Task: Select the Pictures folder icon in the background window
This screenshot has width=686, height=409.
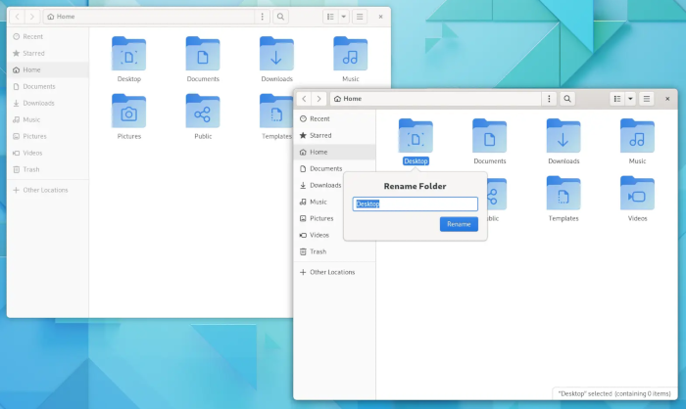Action: [128, 112]
